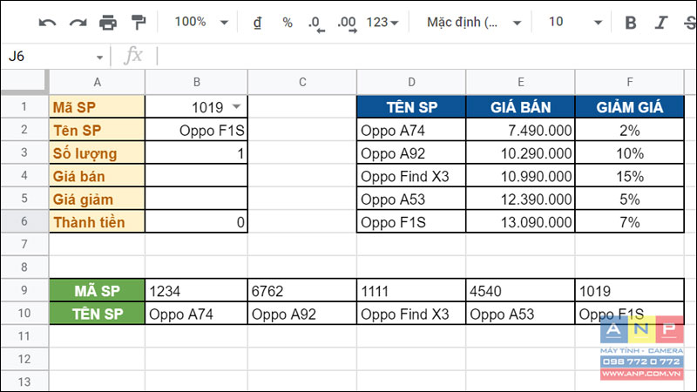This screenshot has width=697, height=392.
Task: Select row 9 header
Action: click(x=24, y=290)
